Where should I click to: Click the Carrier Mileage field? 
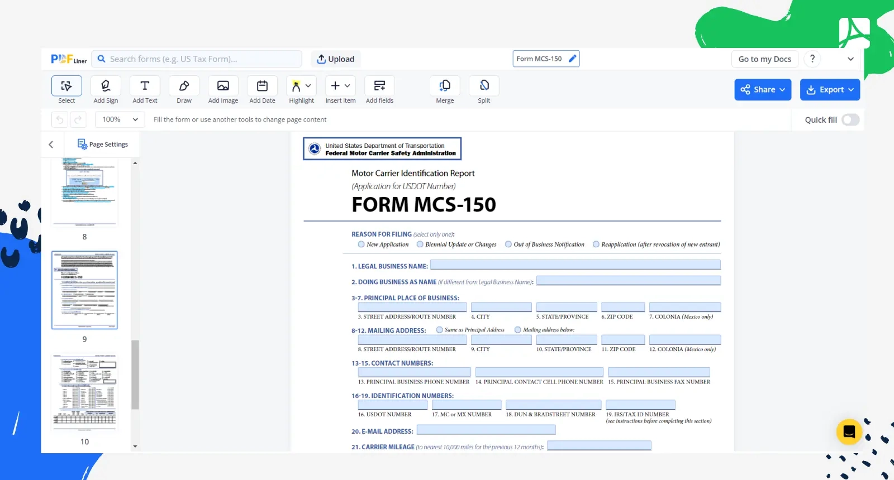point(600,445)
